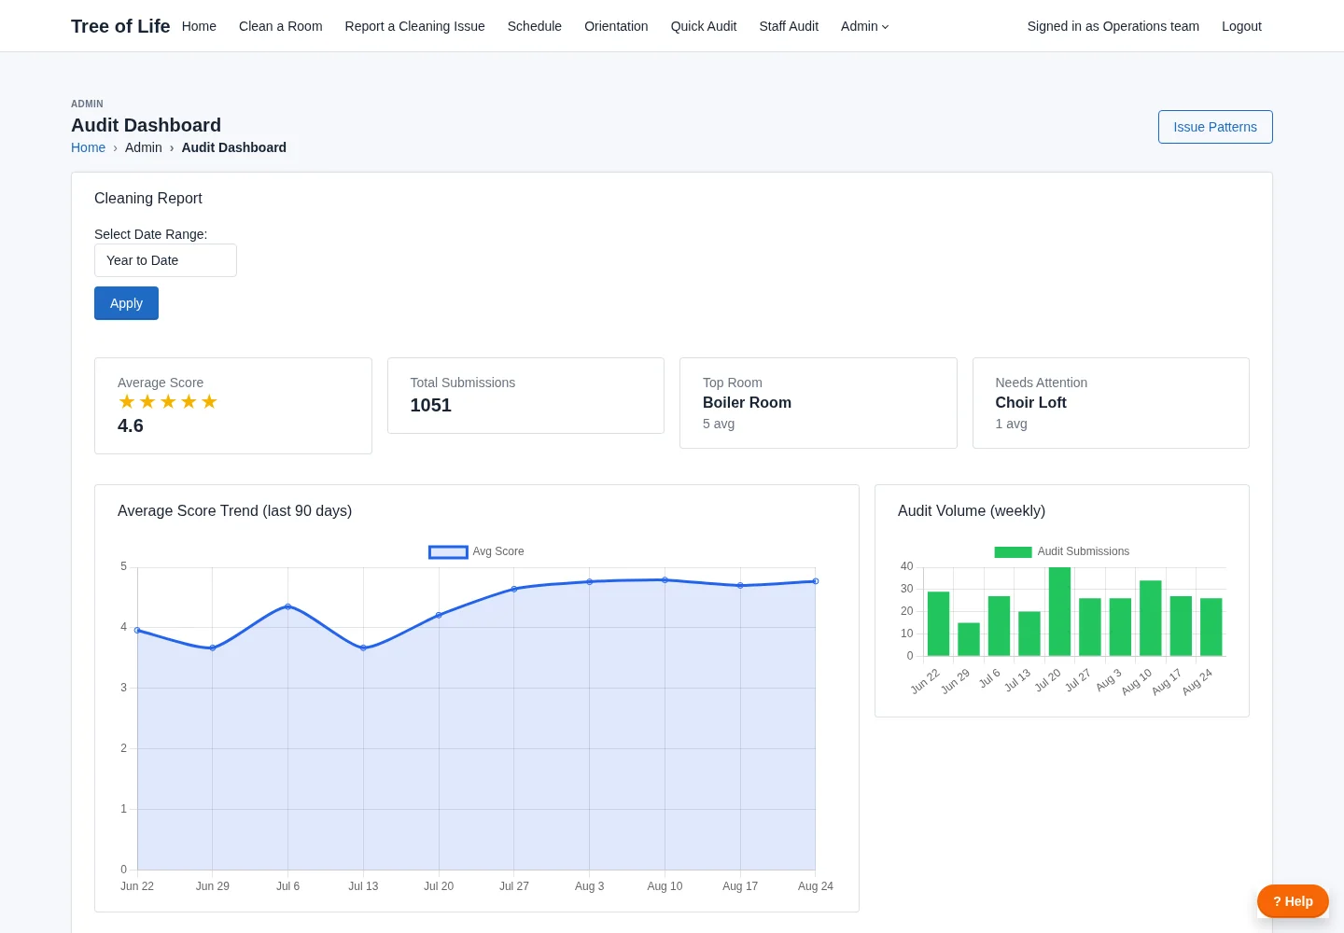Open the orange Help button

(1293, 901)
